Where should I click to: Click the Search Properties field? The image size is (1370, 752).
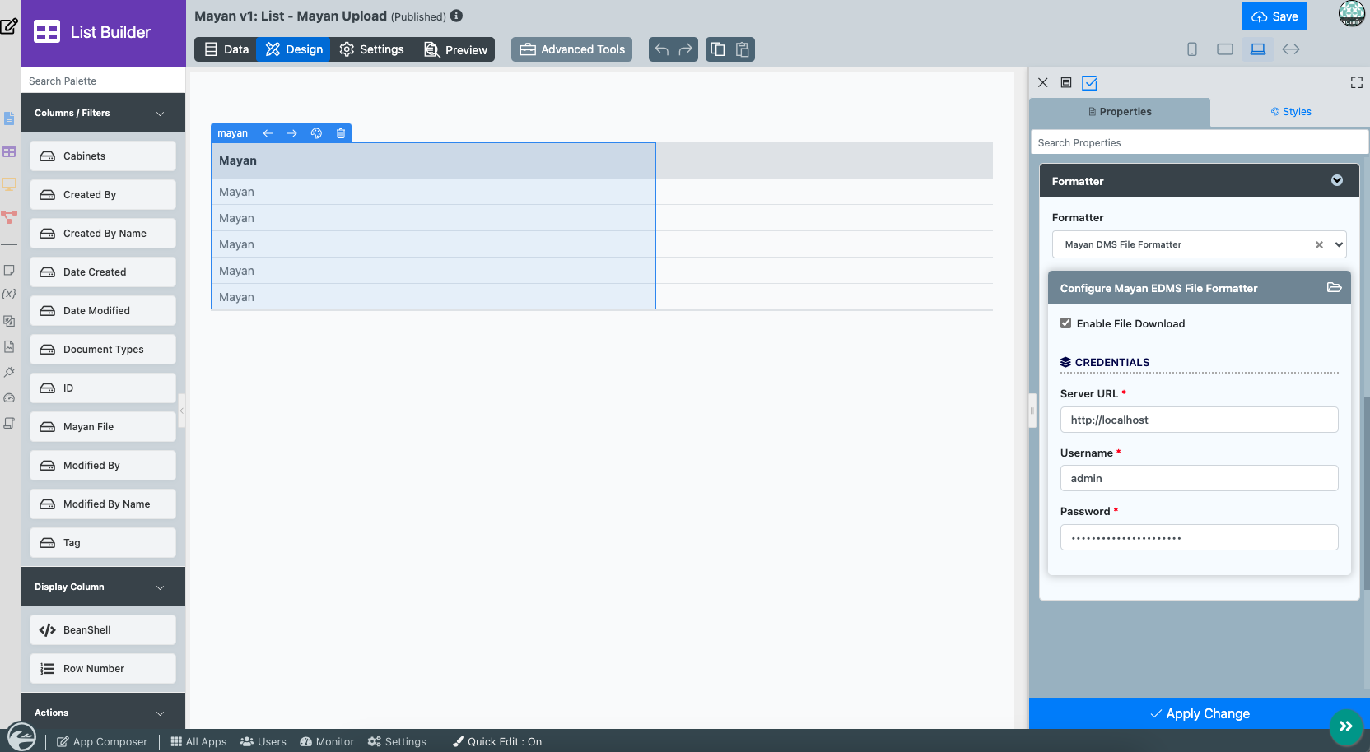(1200, 142)
